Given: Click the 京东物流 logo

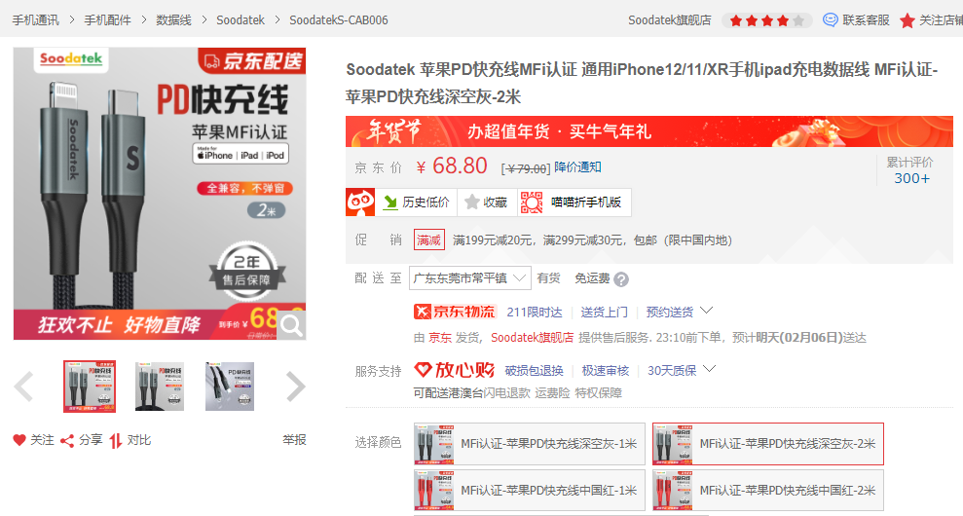Looking at the screenshot, I should (x=455, y=312).
